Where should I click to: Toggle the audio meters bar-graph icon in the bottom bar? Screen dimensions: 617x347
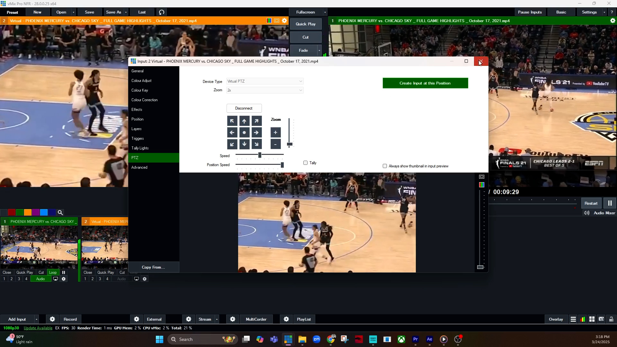pyautogui.click(x=583, y=319)
